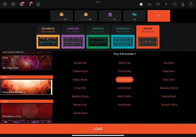This screenshot has height=137, width=196.
Task: Open the project files drawer icon
Action: click(x=5, y=4)
